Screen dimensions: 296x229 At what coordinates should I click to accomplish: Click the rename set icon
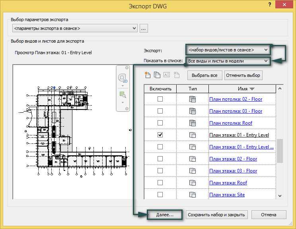point(166,75)
